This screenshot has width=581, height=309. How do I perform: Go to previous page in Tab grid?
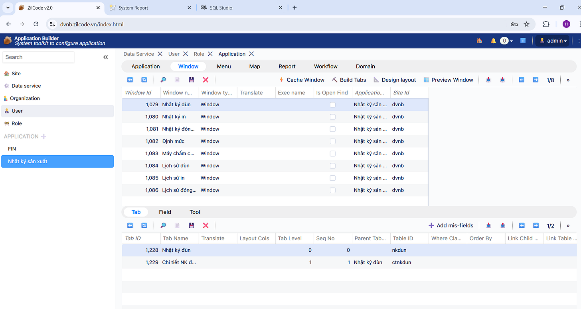click(522, 225)
